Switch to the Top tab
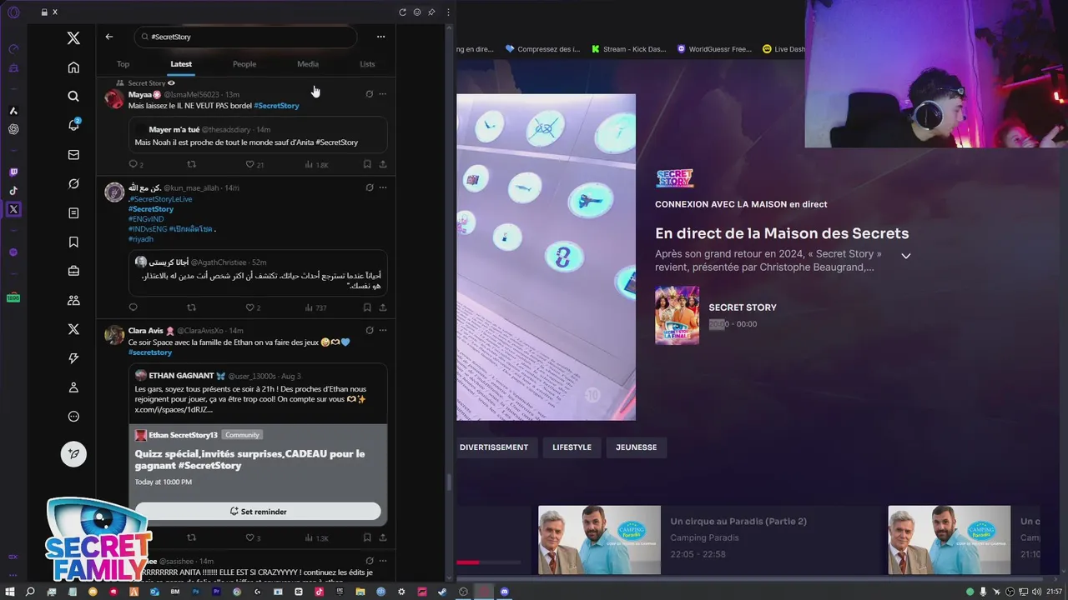The width and height of the screenshot is (1068, 600). click(x=123, y=64)
